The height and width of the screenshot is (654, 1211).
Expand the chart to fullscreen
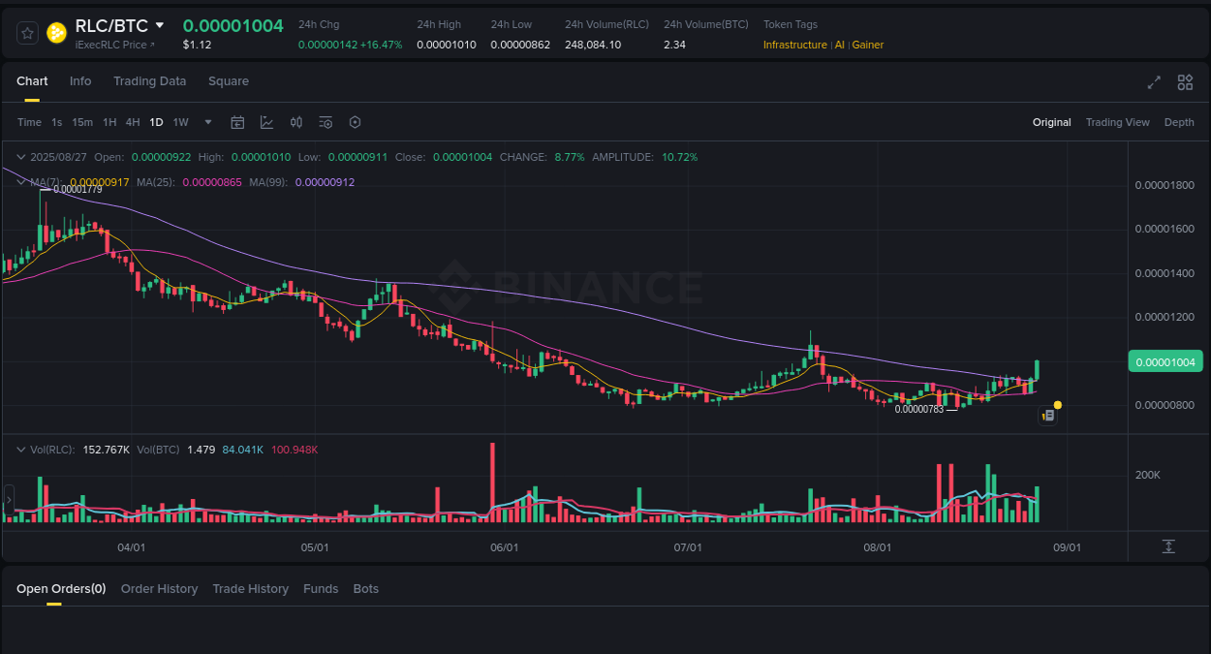(1153, 82)
